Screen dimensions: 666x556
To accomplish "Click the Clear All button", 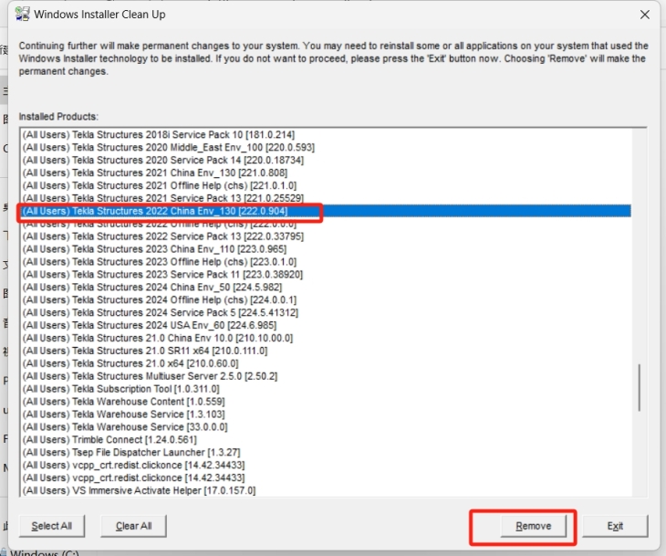I will 133,526.
